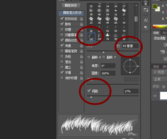The width and height of the screenshot is (167, 139).
Task: Click the lock icon beside 形状动态
Action: (x=82, y=19)
